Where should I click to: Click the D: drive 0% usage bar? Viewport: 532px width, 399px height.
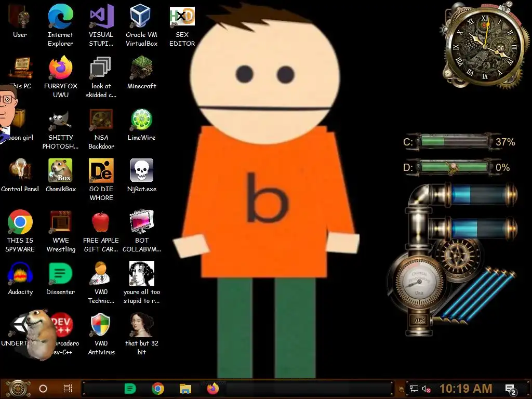pos(455,167)
